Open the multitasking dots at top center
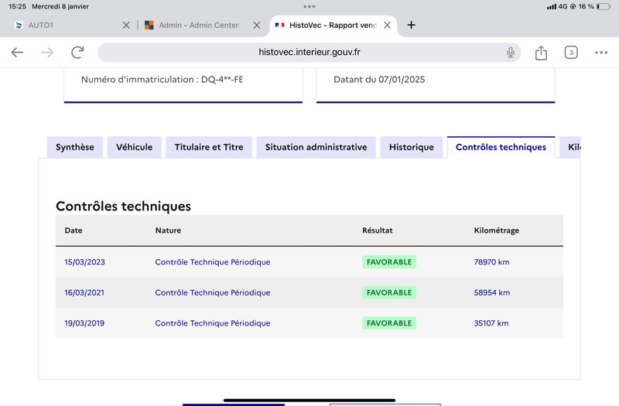The height and width of the screenshot is (406, 619). tap(309, 6)
